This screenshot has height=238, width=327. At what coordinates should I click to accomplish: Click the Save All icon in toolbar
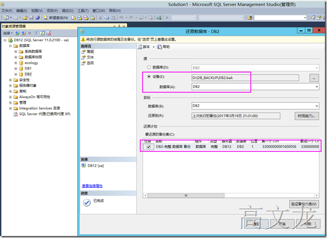pyautogui.click(x=38, y=18)
